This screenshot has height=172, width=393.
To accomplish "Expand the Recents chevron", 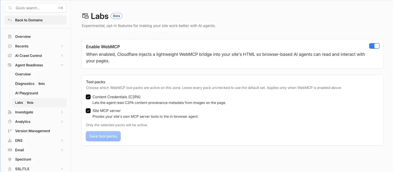I will pos(62,46).
